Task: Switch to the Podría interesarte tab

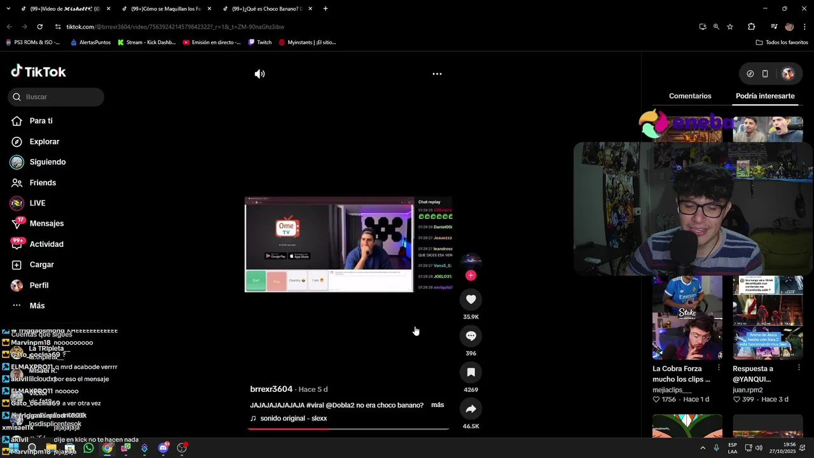Action: point(765,96)
